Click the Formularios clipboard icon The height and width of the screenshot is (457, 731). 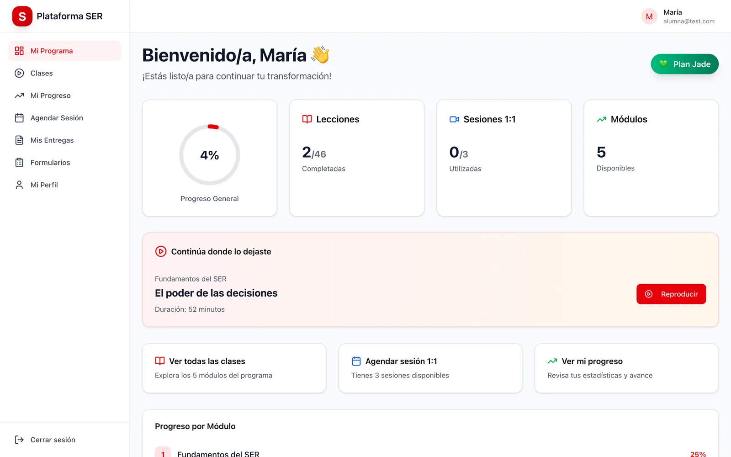(x=19, y=163)
